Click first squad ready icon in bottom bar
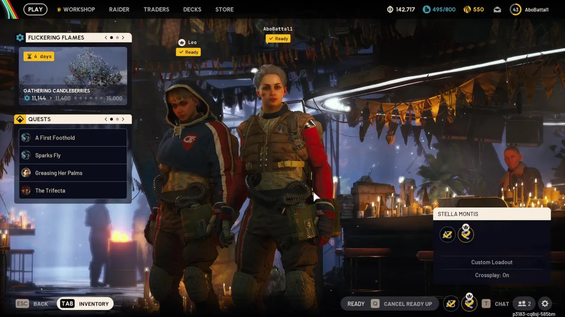Viewport: 565px width, 317px height. tap(451, 304)
